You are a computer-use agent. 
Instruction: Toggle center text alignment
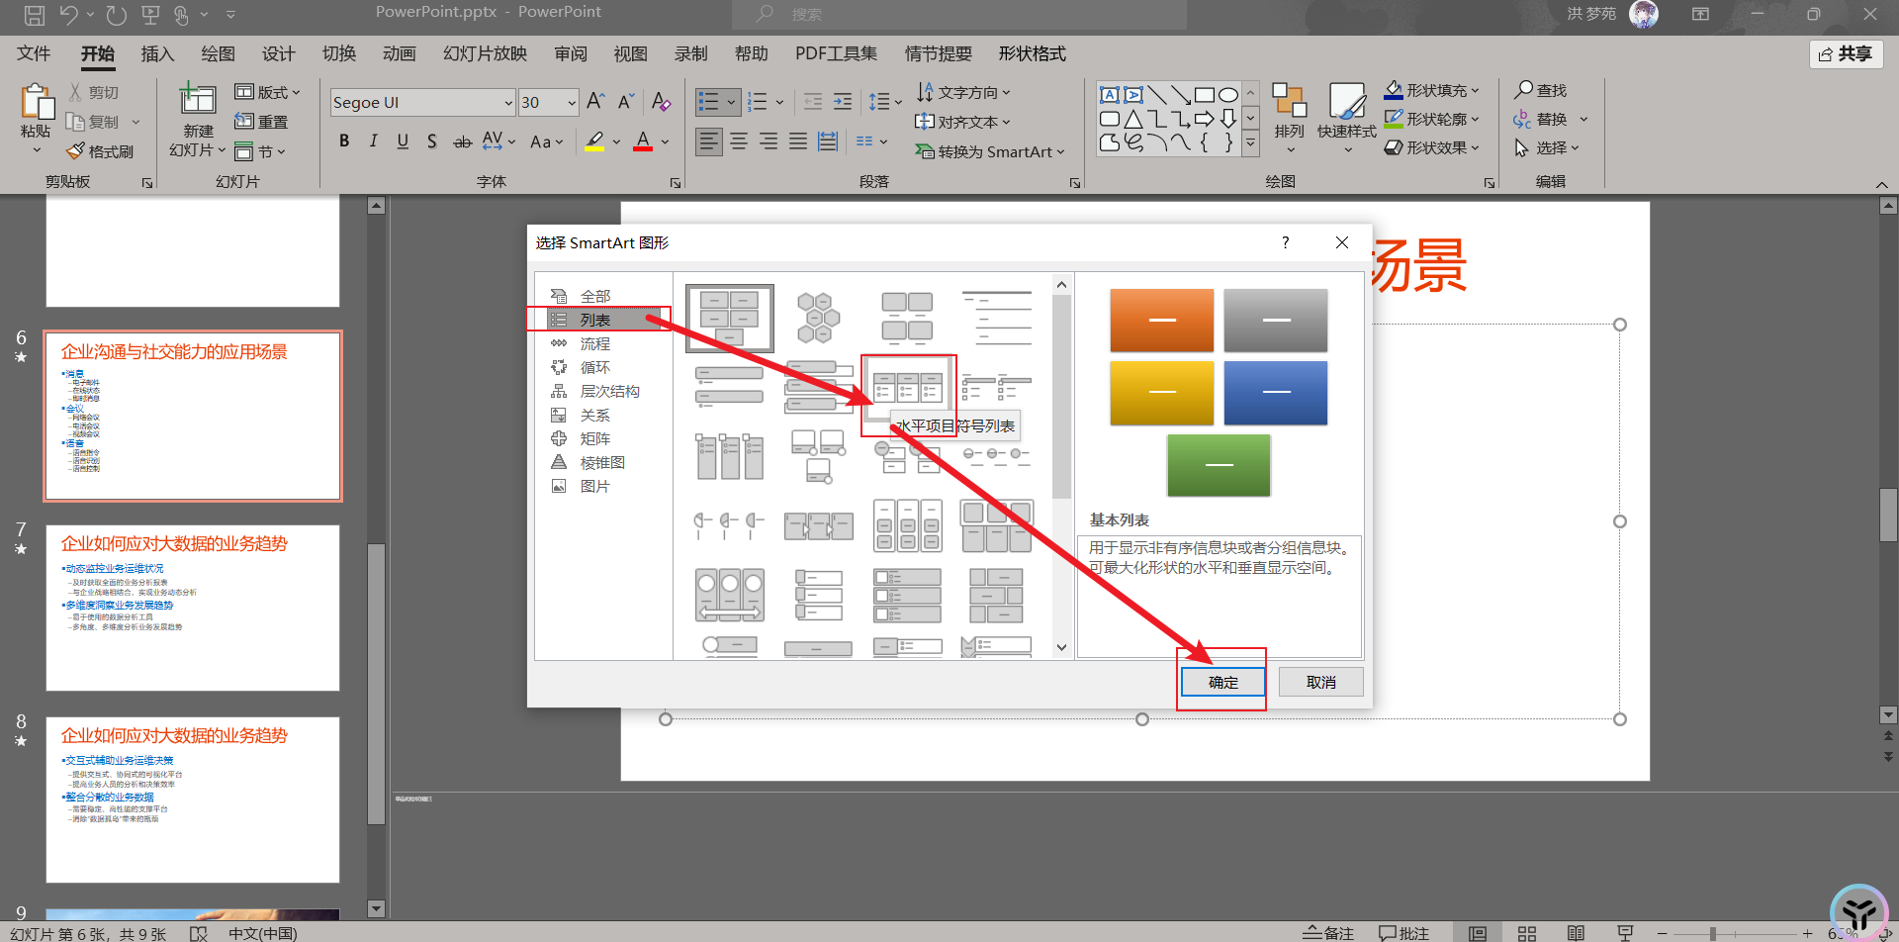739,141
